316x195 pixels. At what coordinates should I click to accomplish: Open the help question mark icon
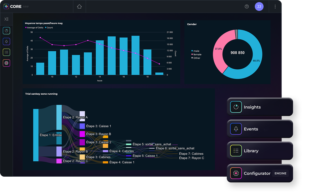pyautogui.click(x=247, y=7)
